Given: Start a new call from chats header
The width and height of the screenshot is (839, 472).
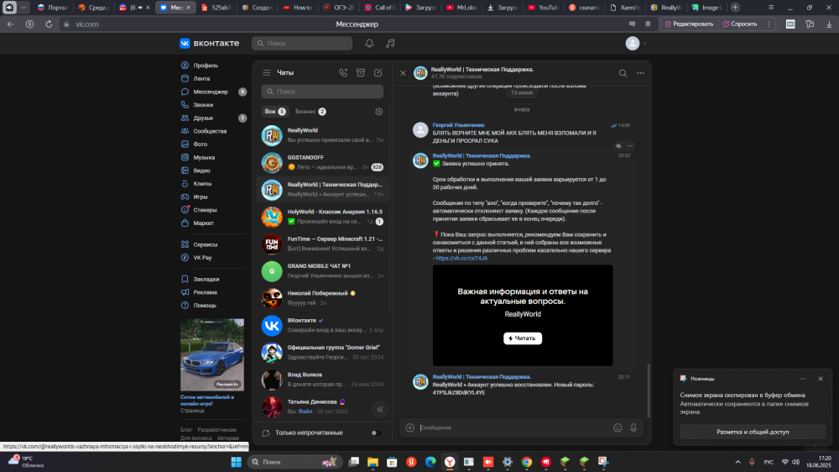Looking at the screenshot, I should 343,73.
